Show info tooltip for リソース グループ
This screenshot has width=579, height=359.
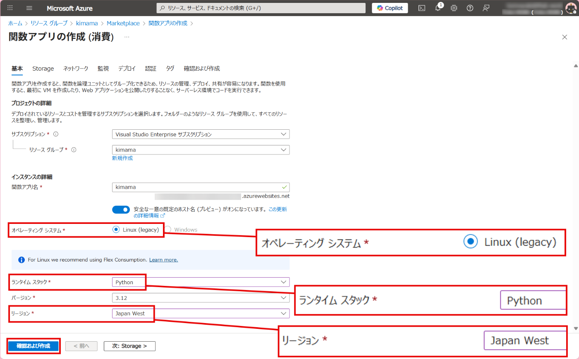[x=74, y=150]
